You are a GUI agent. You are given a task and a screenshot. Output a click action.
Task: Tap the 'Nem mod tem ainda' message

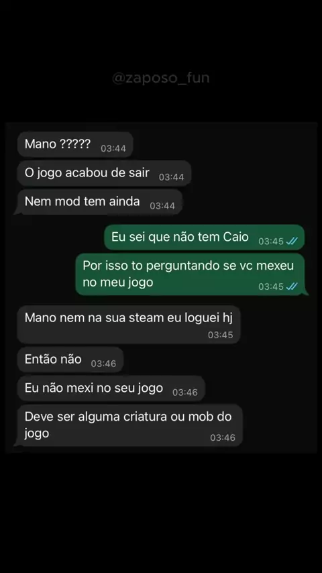99,202
